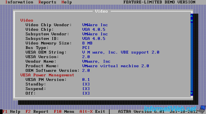Click F2 Report in bottom bar
The height and width of the screenshot is (114, 206).
click(x=37, y=111)
